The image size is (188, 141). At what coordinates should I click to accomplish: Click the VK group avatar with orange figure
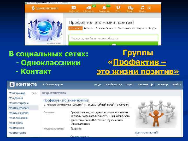click(156, 114)
